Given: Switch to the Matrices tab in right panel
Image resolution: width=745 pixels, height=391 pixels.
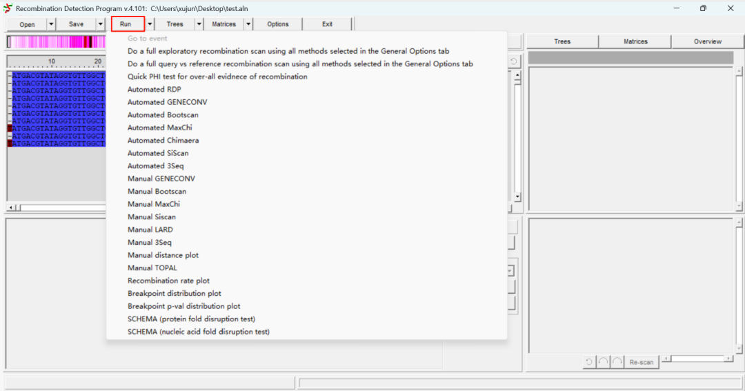Looking at the screenshot, I should (635, 41).
